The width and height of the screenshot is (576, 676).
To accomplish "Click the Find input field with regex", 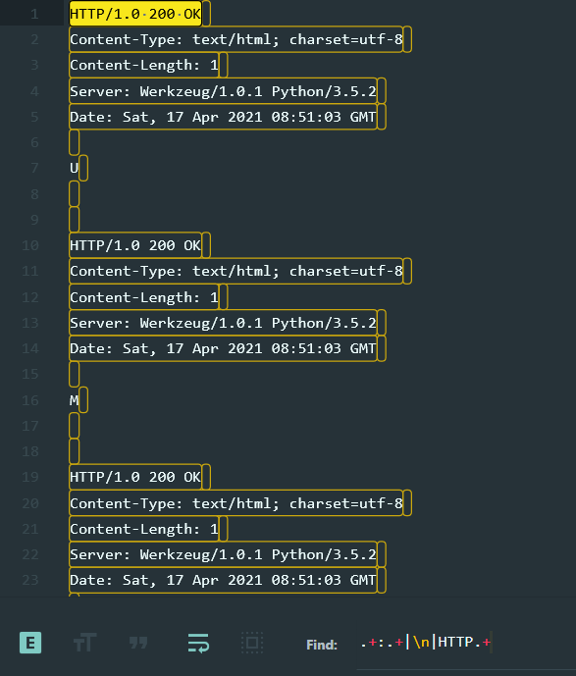I will click(x=466, y=643).
